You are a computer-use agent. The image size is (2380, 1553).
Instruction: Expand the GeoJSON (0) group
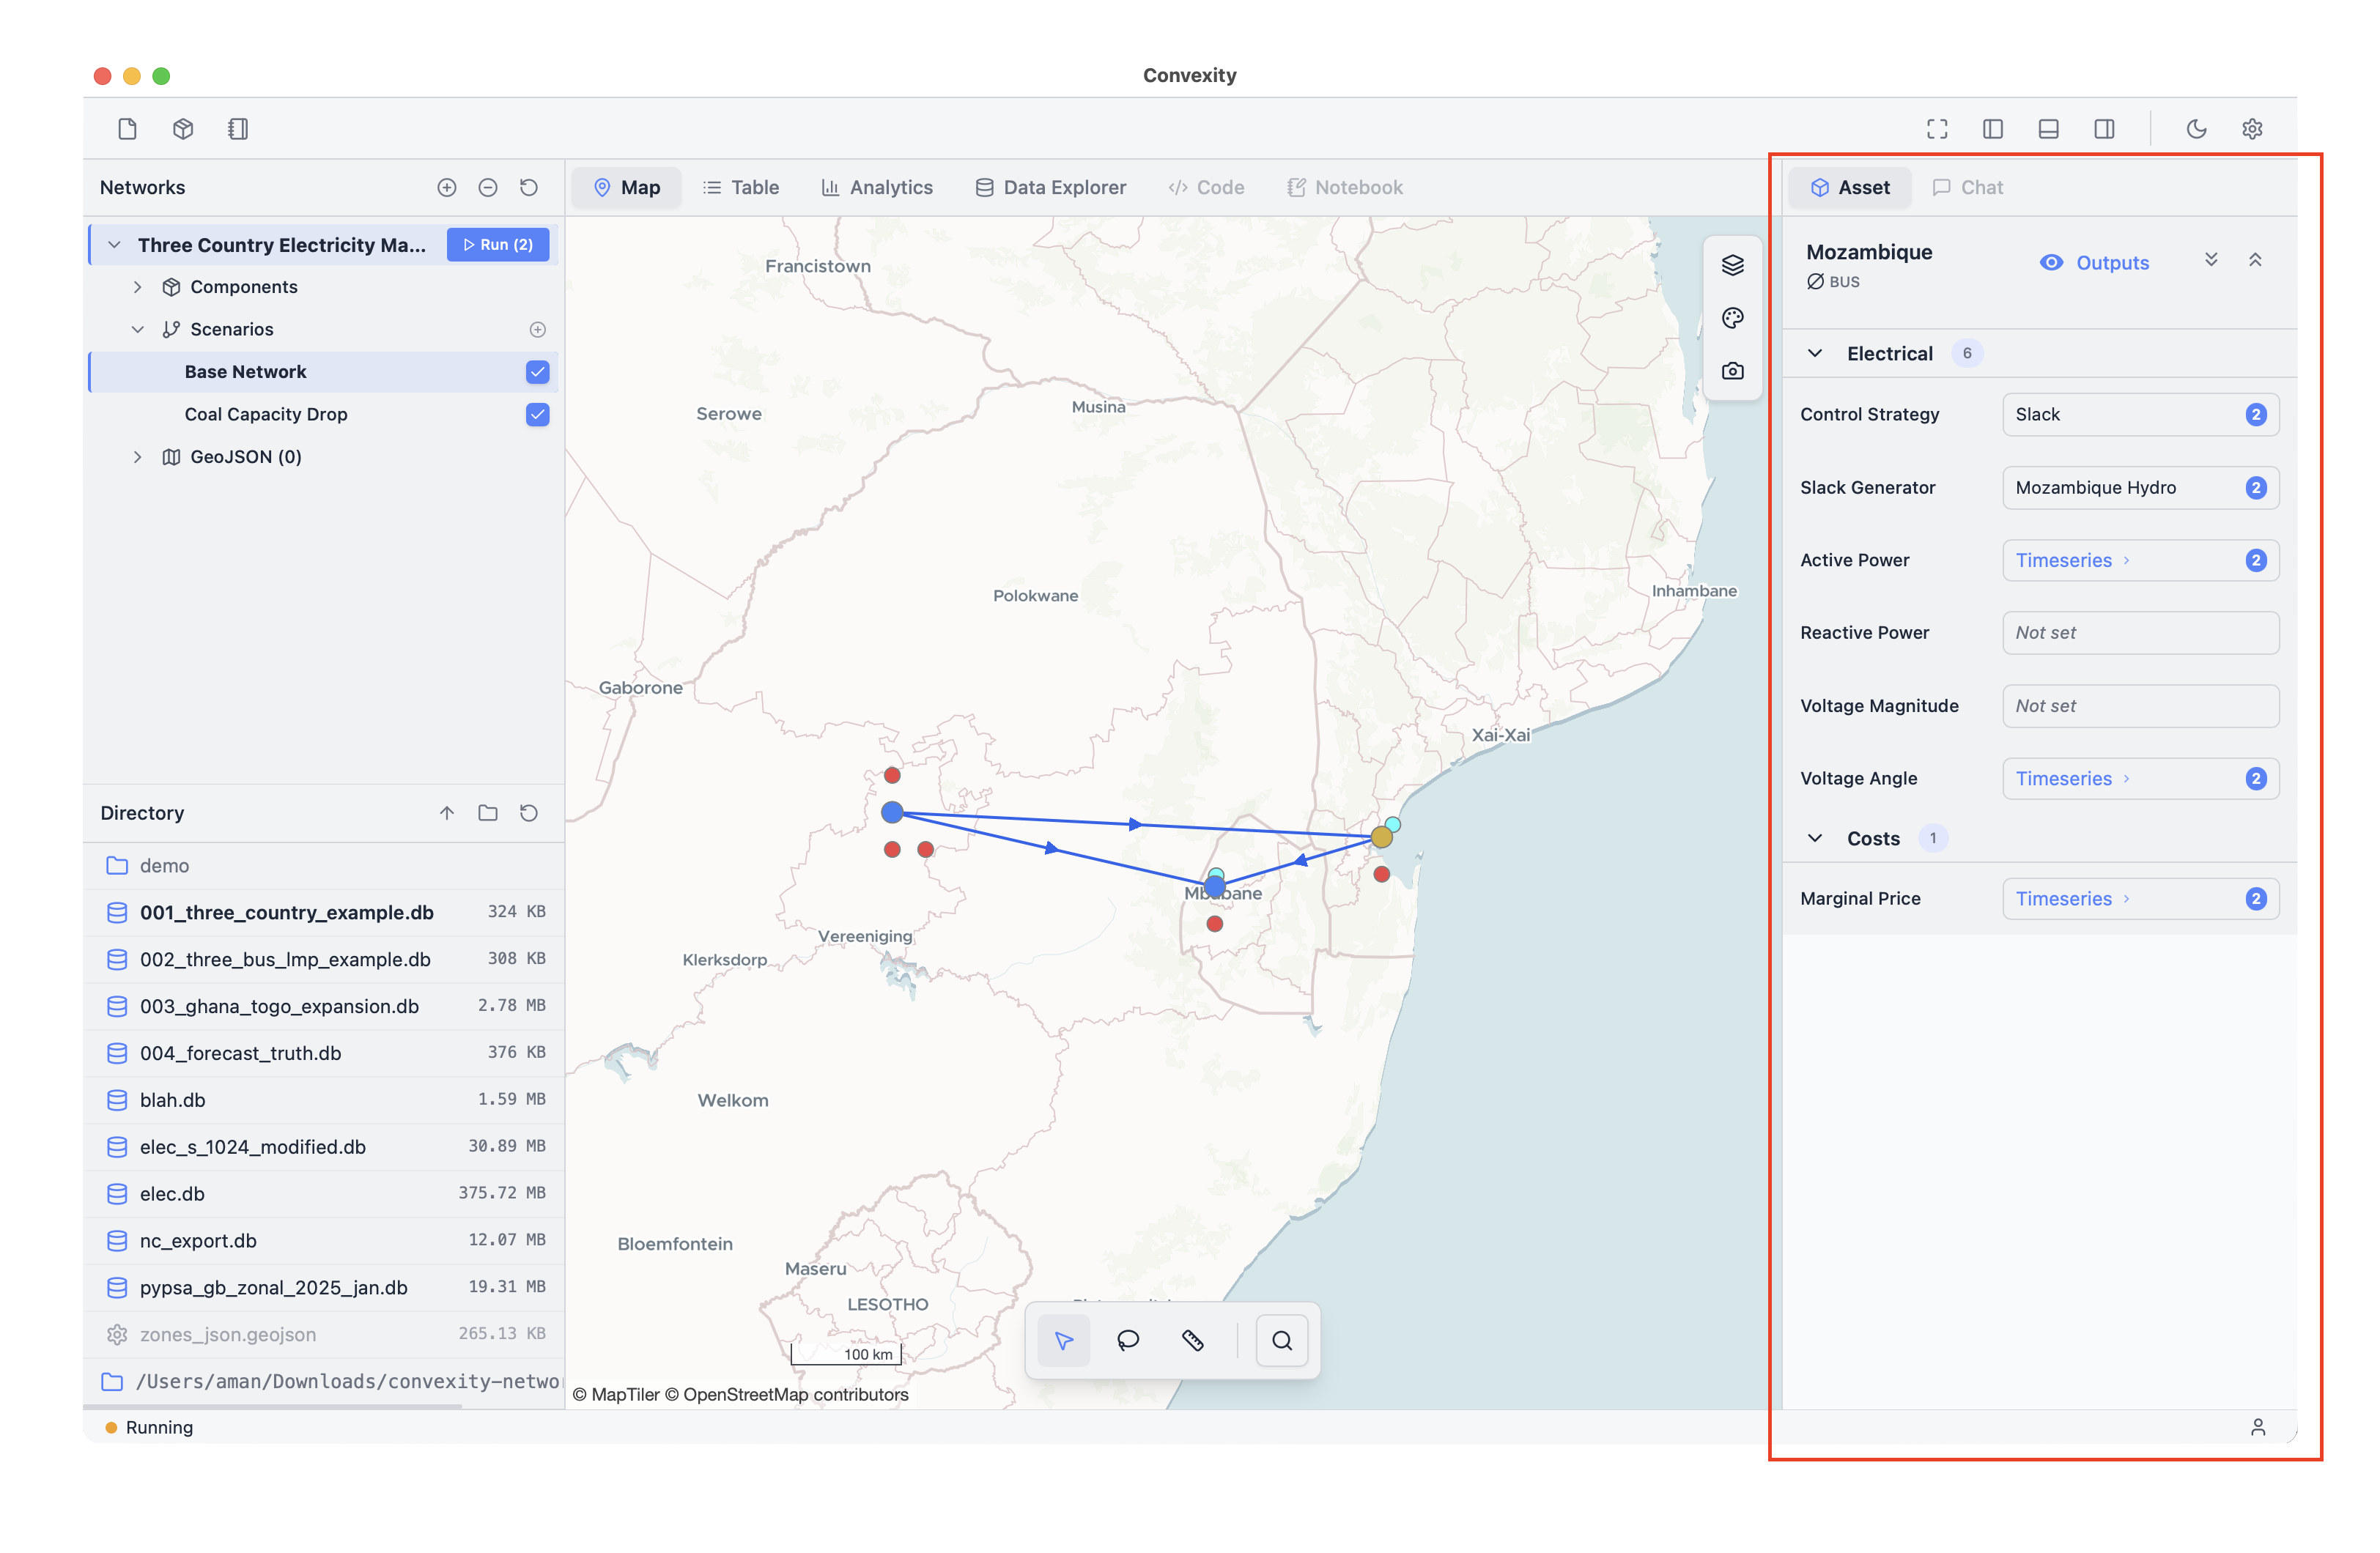[138, 456]
